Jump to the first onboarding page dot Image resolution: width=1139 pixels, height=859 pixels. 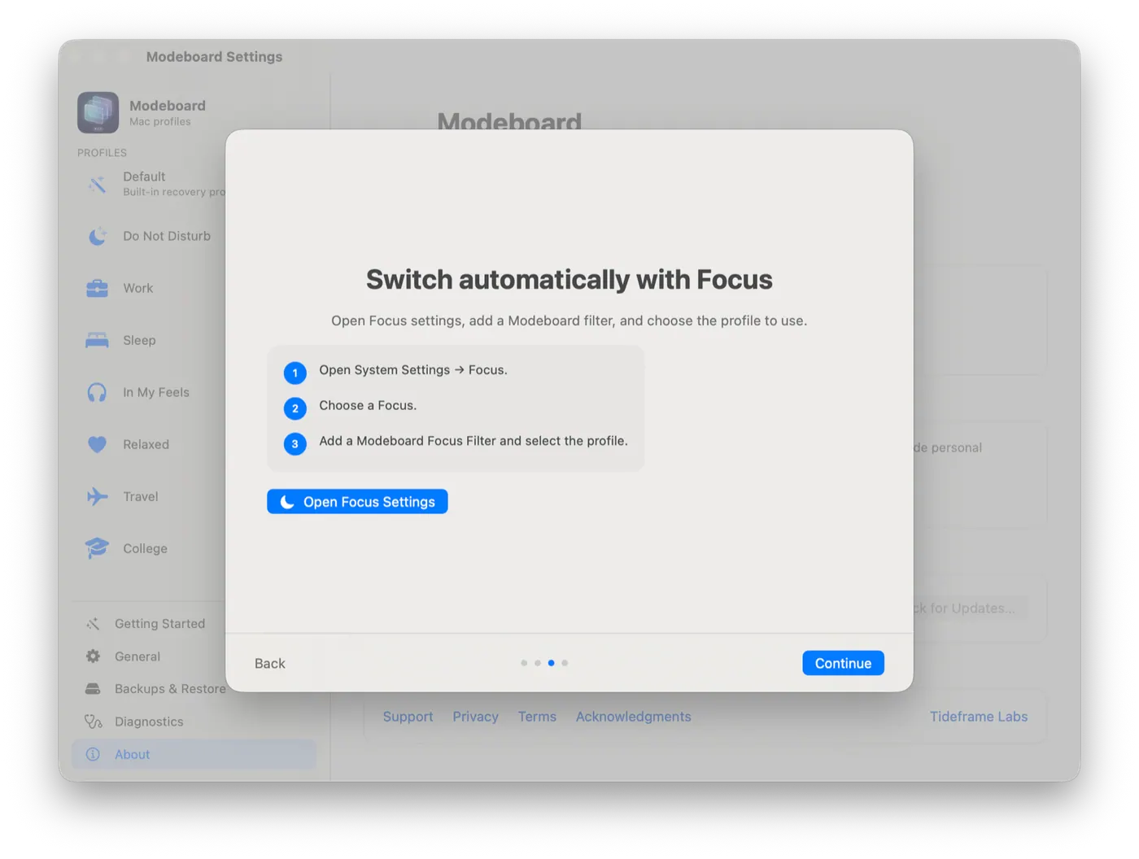pos(524,663)
